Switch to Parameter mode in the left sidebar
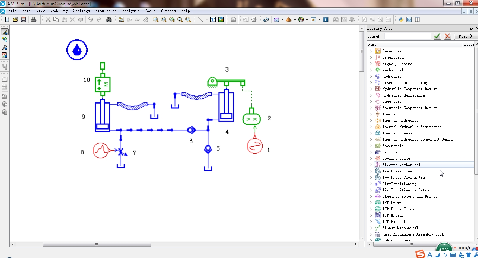The height and width of the screenshot is (258, 478). pos(5,47)
